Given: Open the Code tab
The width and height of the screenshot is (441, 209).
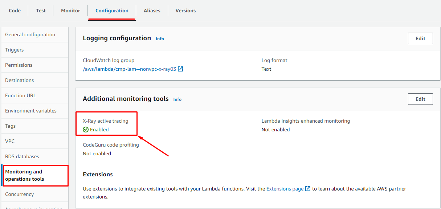Looking at the screenshot, I should [15, 11].
